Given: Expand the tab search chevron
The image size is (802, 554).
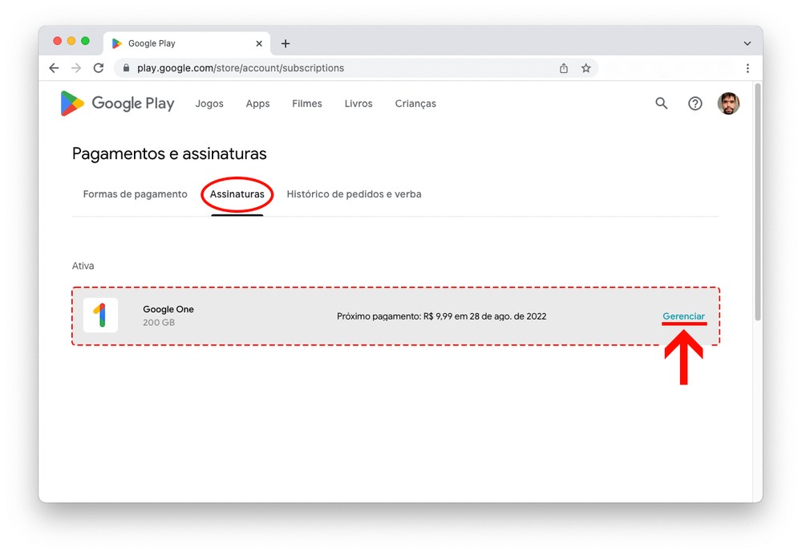Looking at the screenshot, I should [x=747, y=43].
